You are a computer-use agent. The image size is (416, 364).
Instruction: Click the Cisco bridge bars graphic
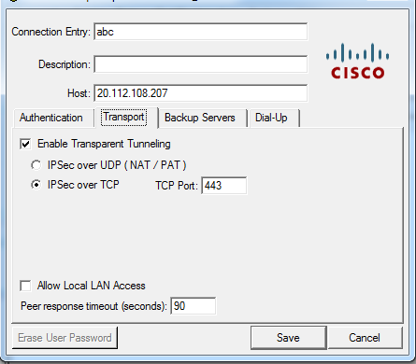tap(357, 52)
